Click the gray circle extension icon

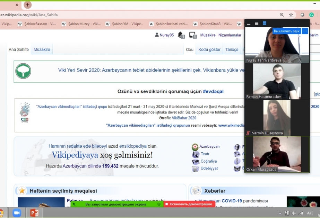[302, 15]
